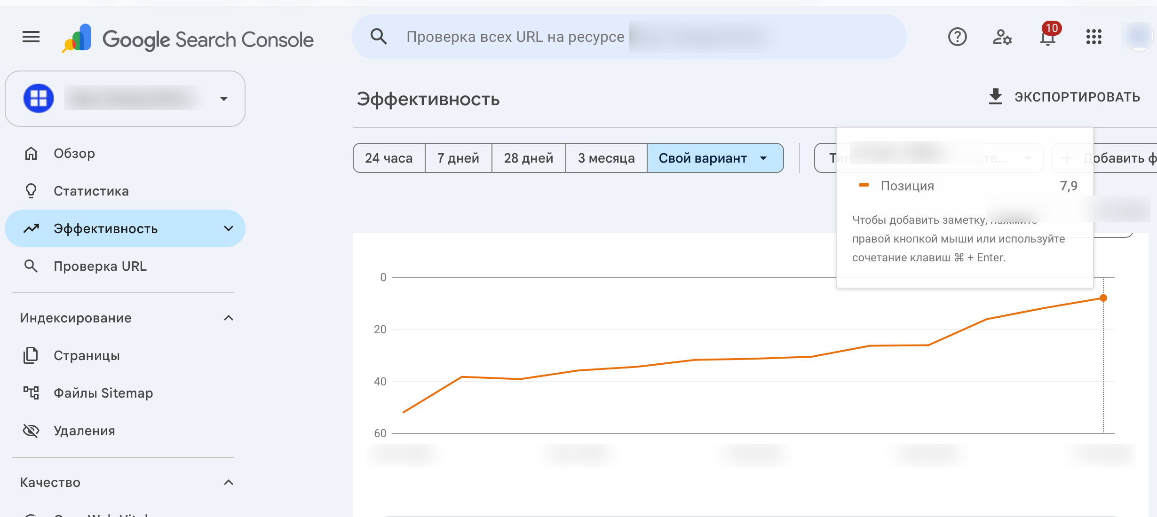Click the Файлы Sitemap tree icon
Image resolution: width=1157 pixels, height=517 pixels.
pyautogui.click(x=31, y=393)
